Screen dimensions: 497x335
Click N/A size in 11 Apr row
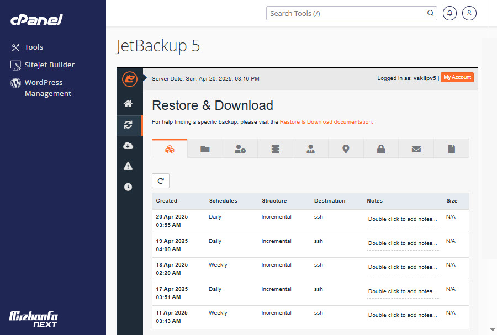tap(451, 313)
